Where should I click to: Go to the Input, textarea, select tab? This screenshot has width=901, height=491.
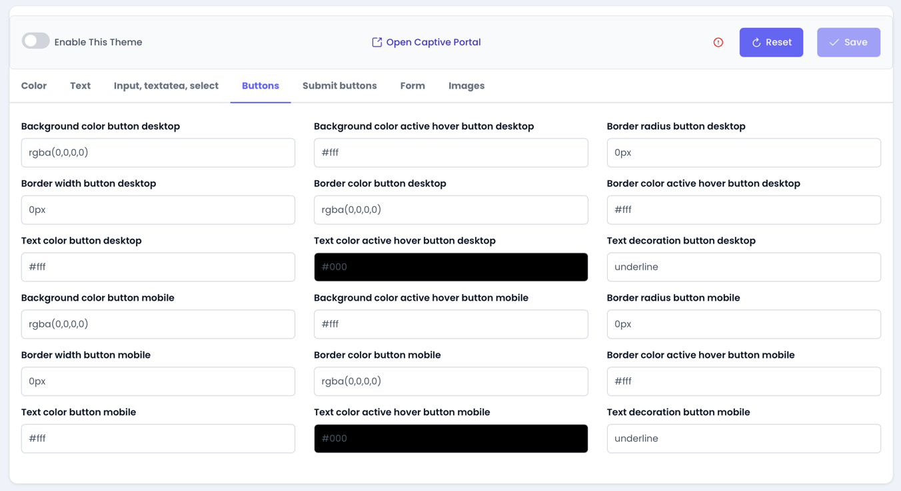click(166, 86)
